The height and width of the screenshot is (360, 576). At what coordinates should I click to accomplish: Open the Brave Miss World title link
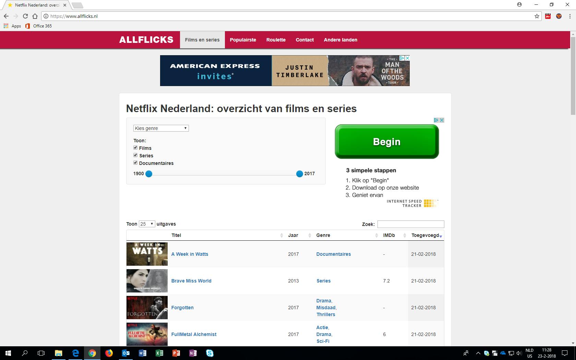tap(191, 281)
